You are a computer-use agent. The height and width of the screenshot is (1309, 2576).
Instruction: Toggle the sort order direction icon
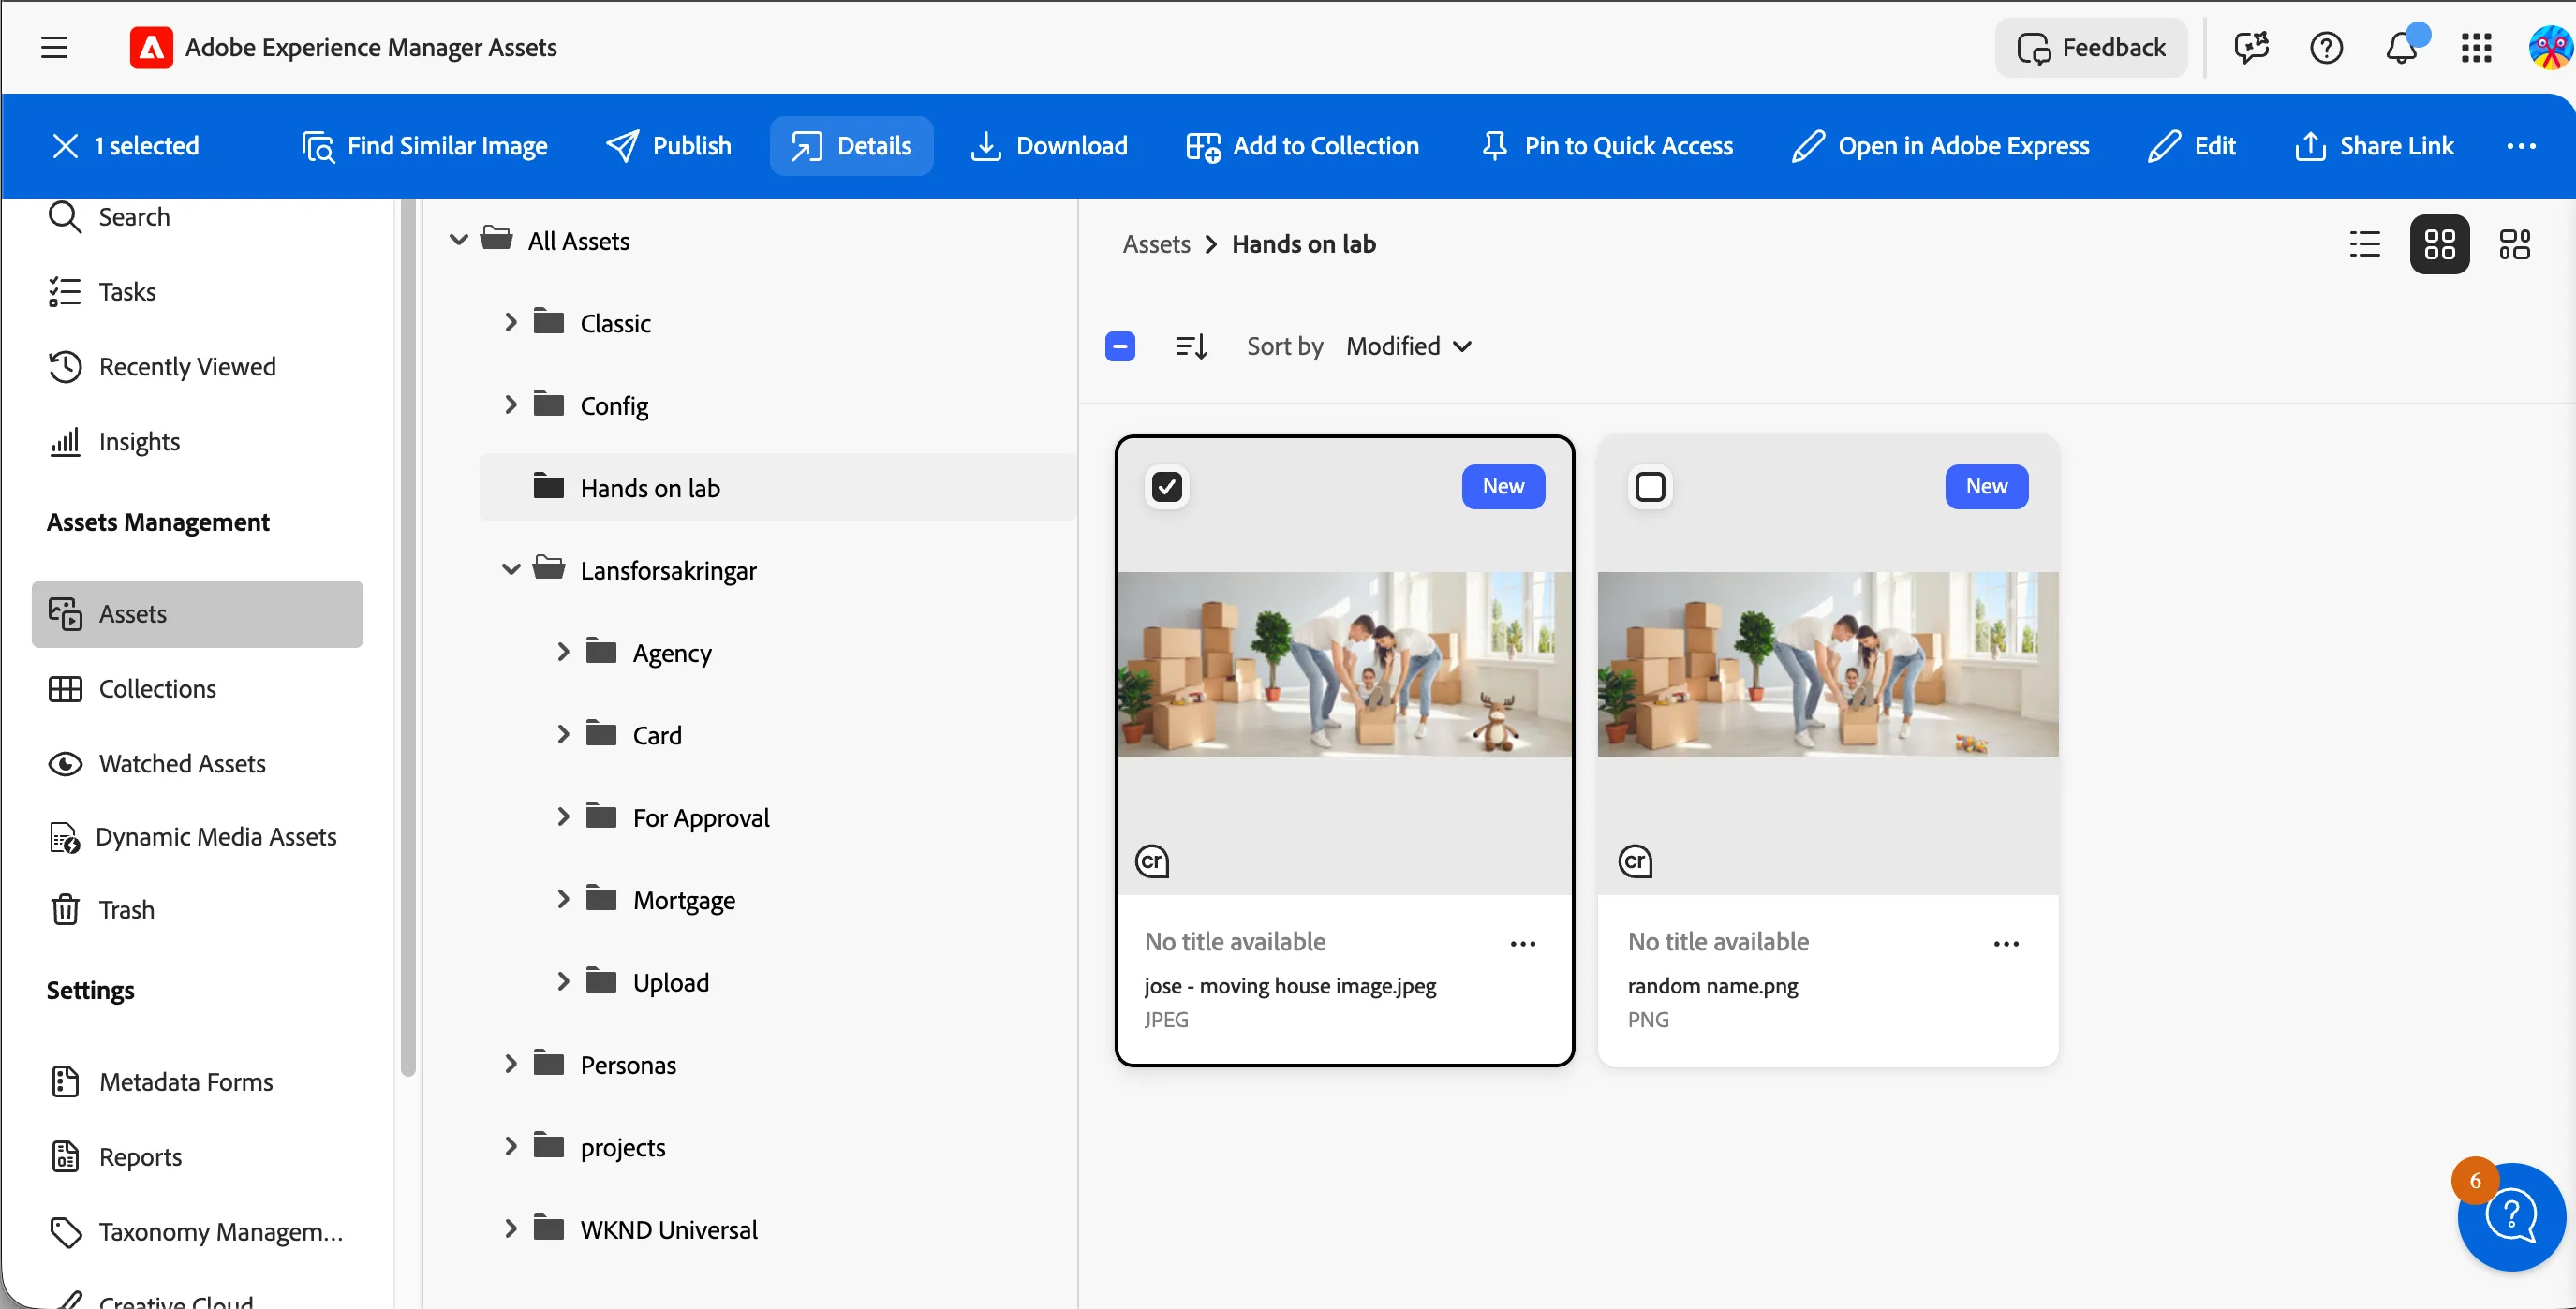pos(1191,346)
